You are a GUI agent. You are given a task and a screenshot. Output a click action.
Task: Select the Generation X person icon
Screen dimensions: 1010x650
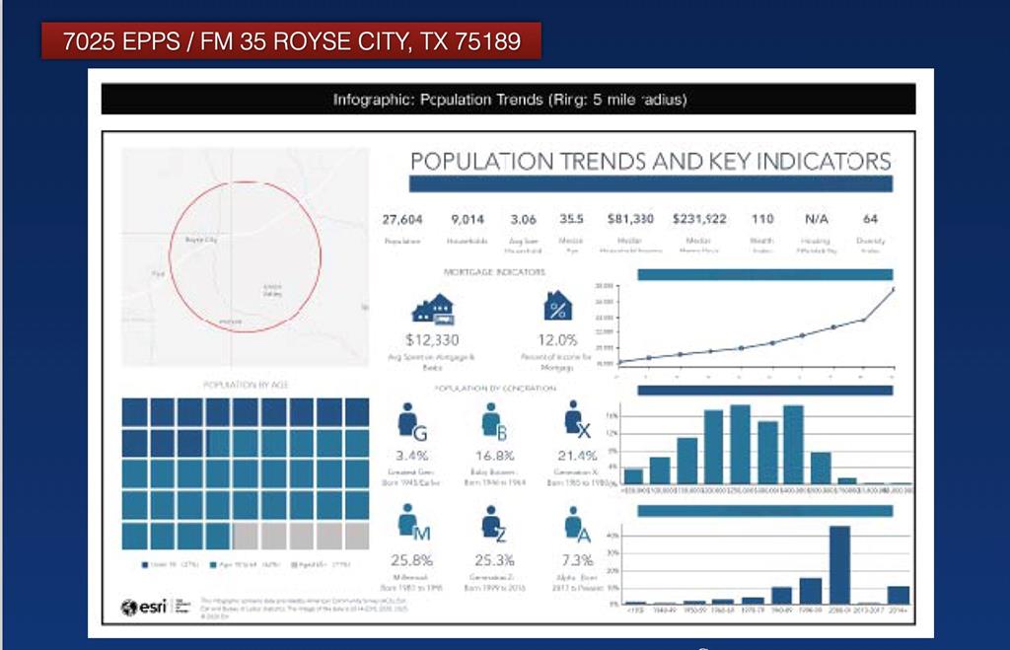tap(577, 419)
